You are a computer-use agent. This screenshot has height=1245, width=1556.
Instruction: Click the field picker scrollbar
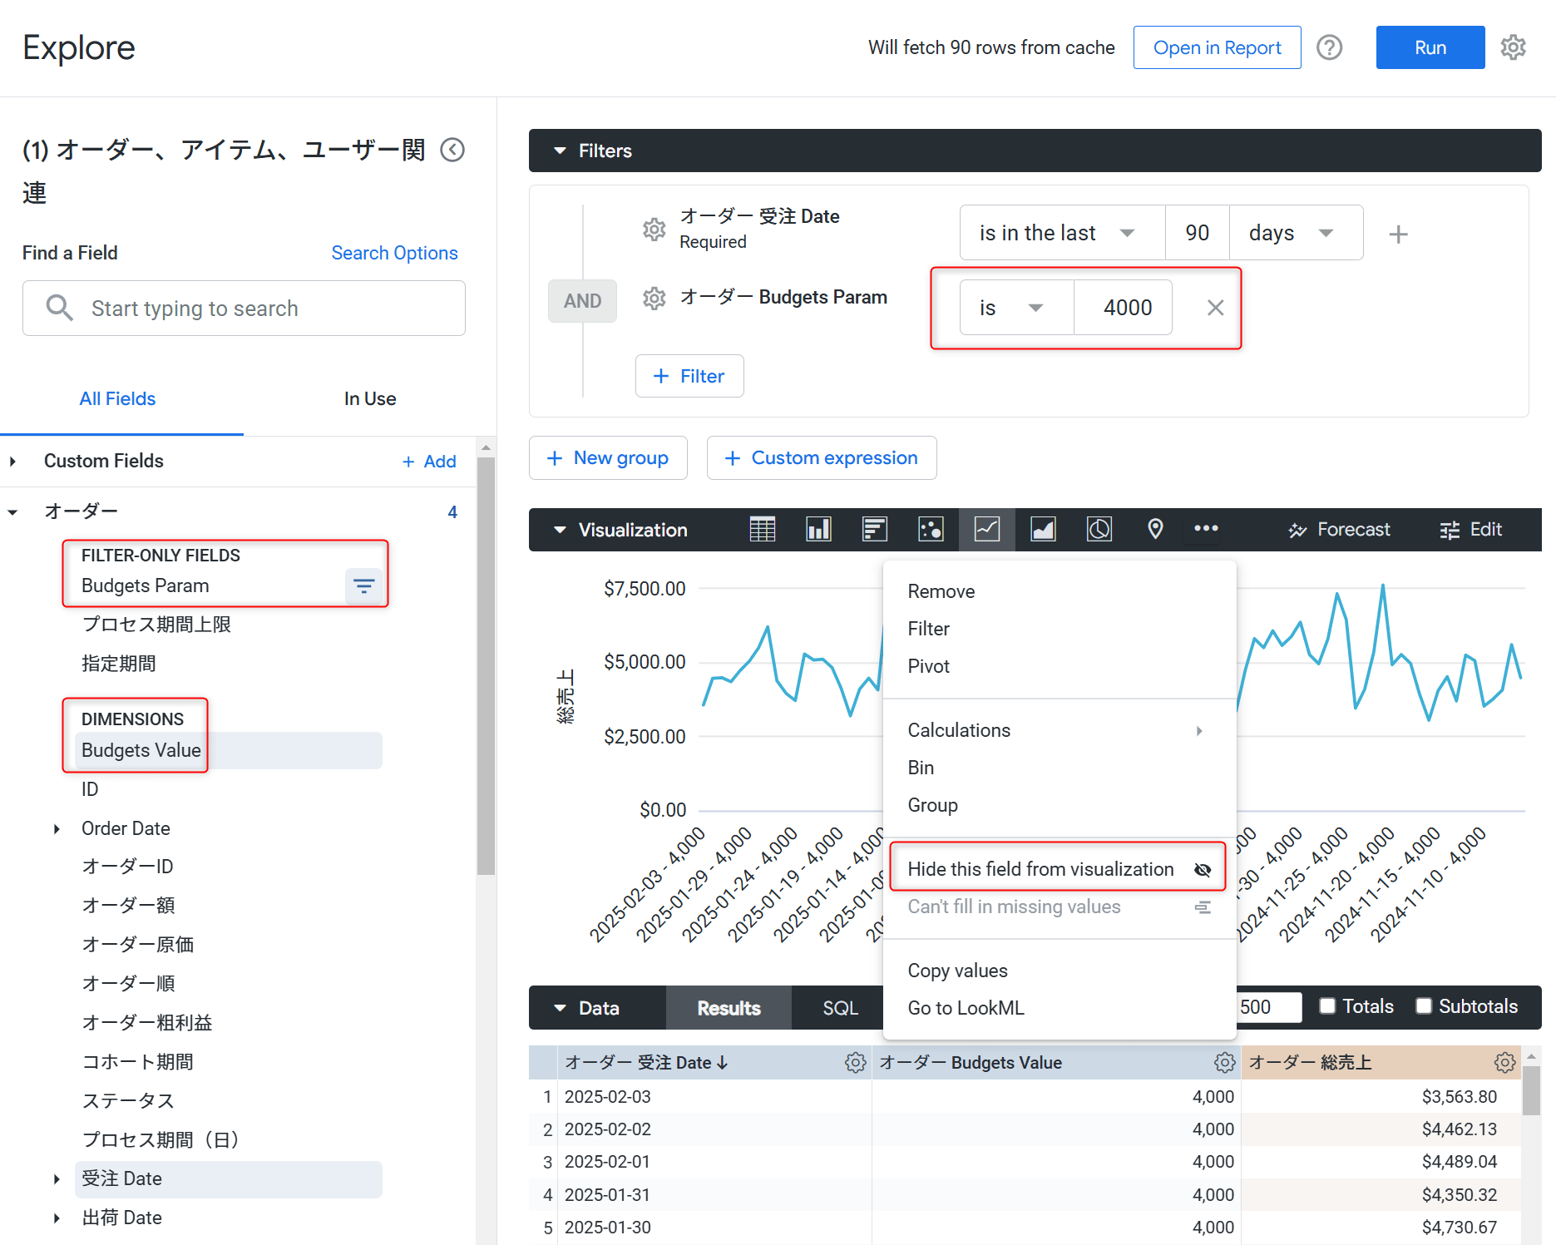click(x=486, y=665)
